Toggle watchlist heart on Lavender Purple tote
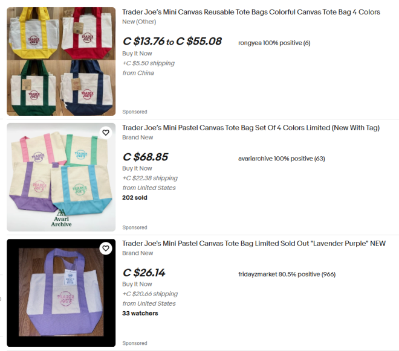399x351 pixels. click(106, 248)
